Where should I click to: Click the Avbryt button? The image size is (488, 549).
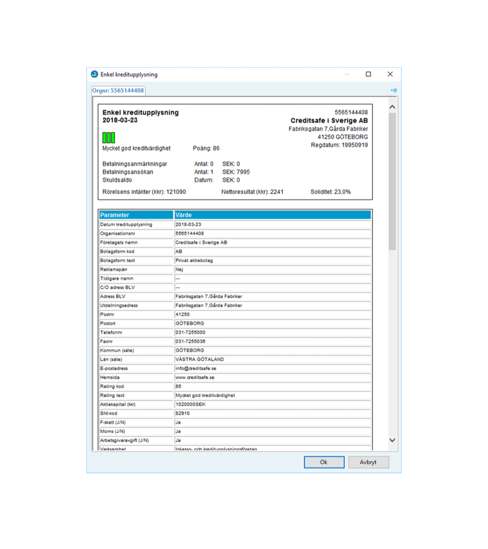368,462
